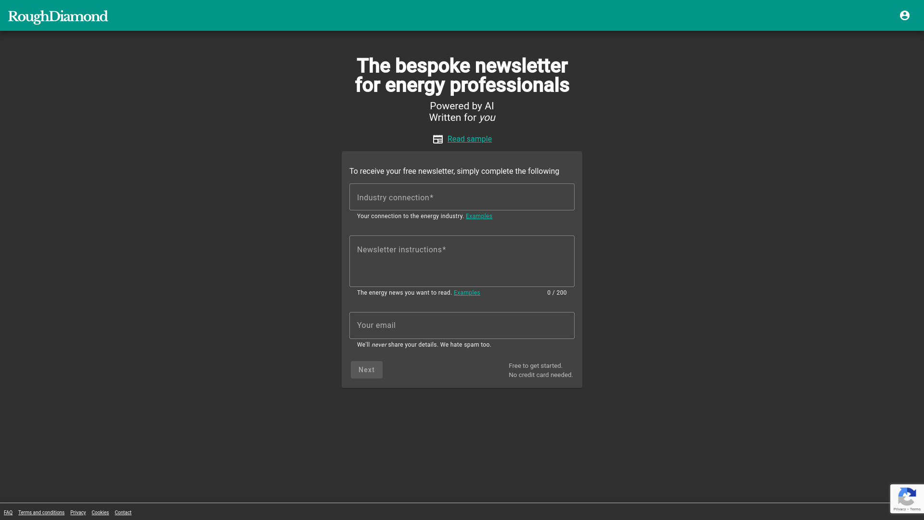Click the newsletter preview document icon
Image resolution: width=924 pixels, height=520 pixels.
click(x=437, y=139)
